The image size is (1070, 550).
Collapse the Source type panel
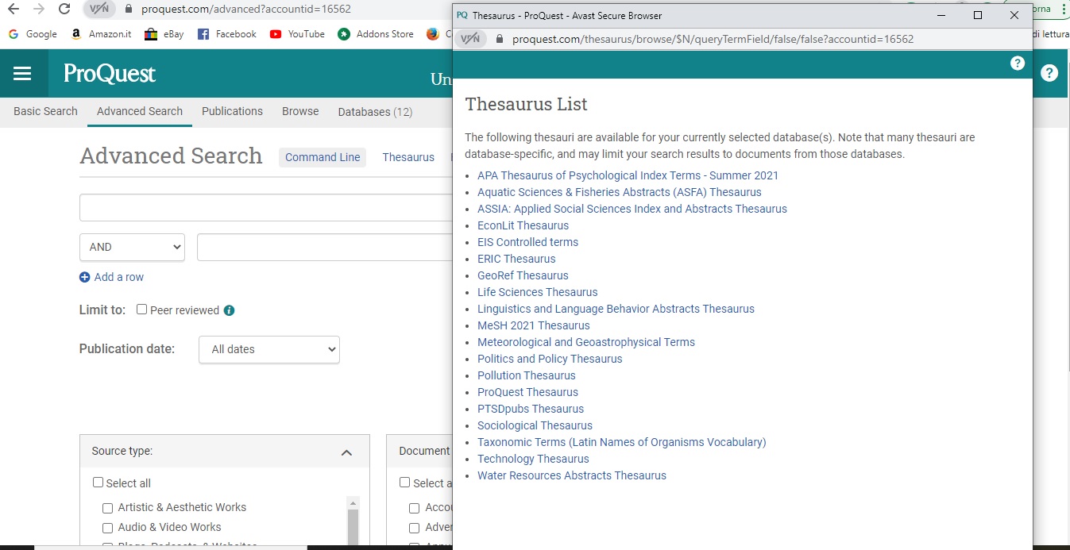(346, 452)
